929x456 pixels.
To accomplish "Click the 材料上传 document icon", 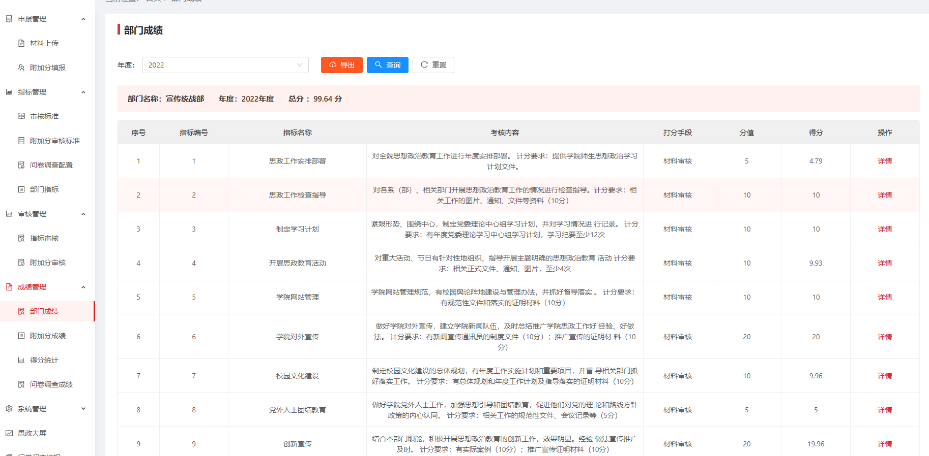I will (x=21, y=43).
